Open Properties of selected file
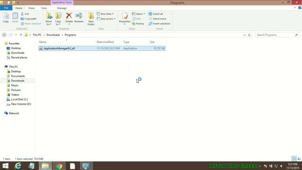Image resolution: width=302 pixels, height=170 pixels. [x=125, y=18]
